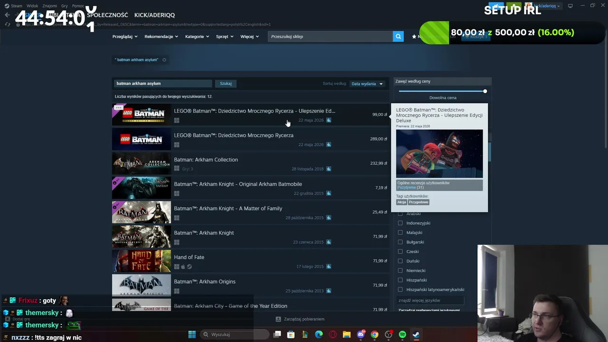Open Batman: Arkham Origins result
This screenshot has height=342, width=608.
[x=251, y=285]
